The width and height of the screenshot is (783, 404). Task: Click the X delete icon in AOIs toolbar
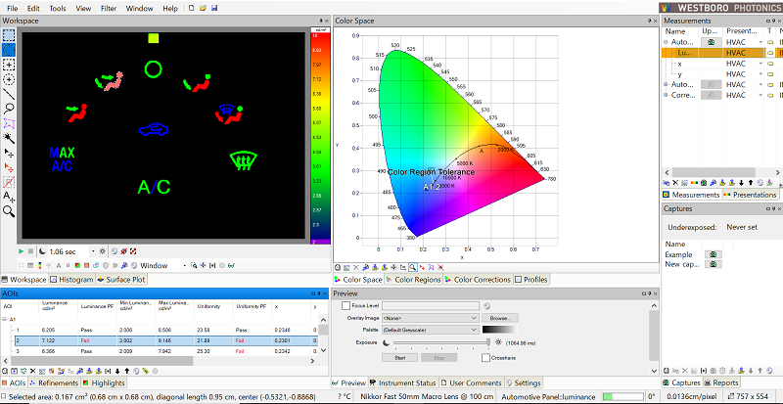click(32, 371)
